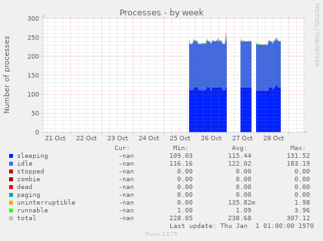
Task: Click the '27 Oct' x-axis label
Action: click(242, 138)
